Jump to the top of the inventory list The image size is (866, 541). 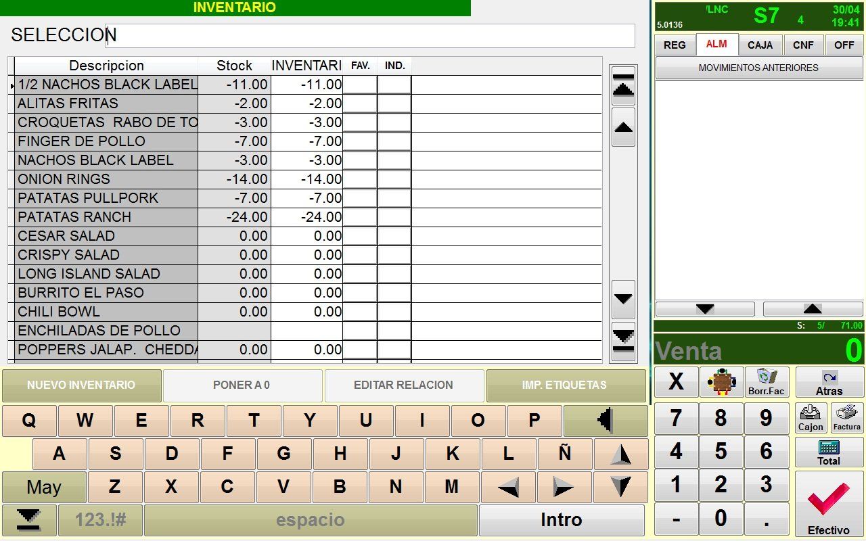coord(623,85)
